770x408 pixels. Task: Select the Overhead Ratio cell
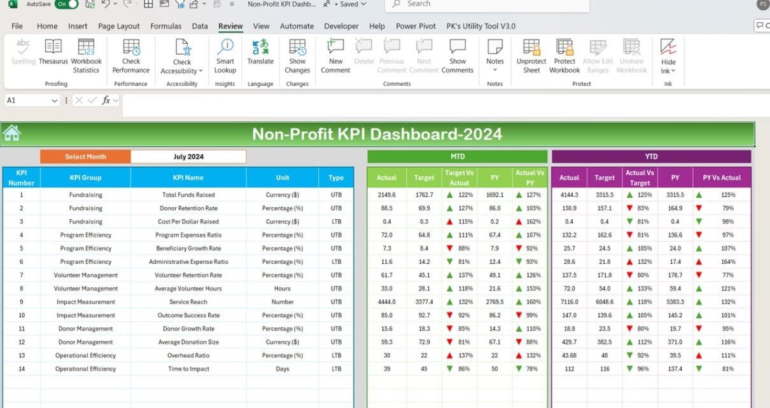point(188,355)
